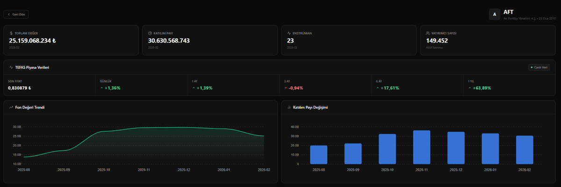This screenshot has height=187, width=561.
Task: Click the Ak Portföy Yönetimi A.Ş. subtitle
Action: [519, 18]
